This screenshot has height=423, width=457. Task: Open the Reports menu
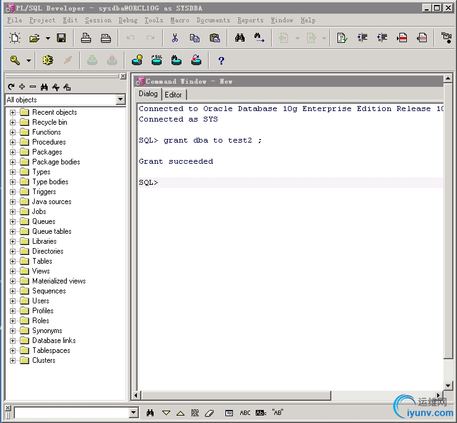click(250, 20)
